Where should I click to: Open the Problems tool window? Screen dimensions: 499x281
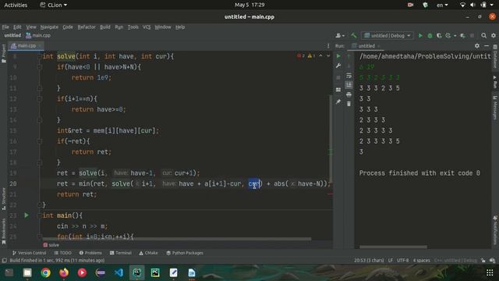pos(90,253)
